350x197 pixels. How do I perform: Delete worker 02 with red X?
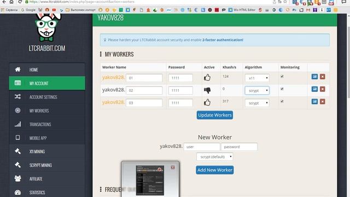coord(322,89)
